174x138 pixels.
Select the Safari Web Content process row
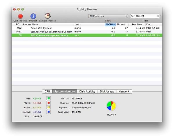pos(87,28)
